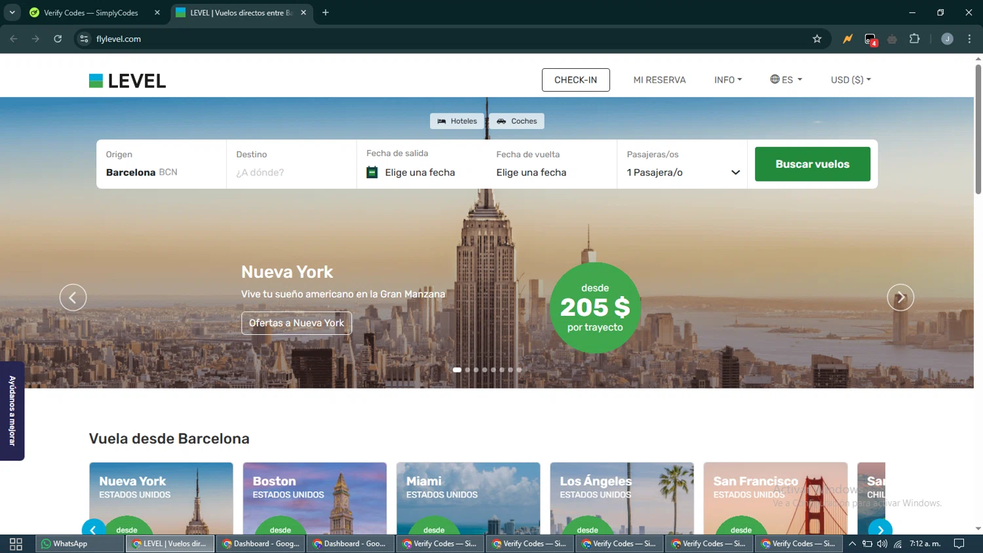This screenshot has height=553, width=983.
Task: Go to previous hero slide arrow
Action: 73,297
